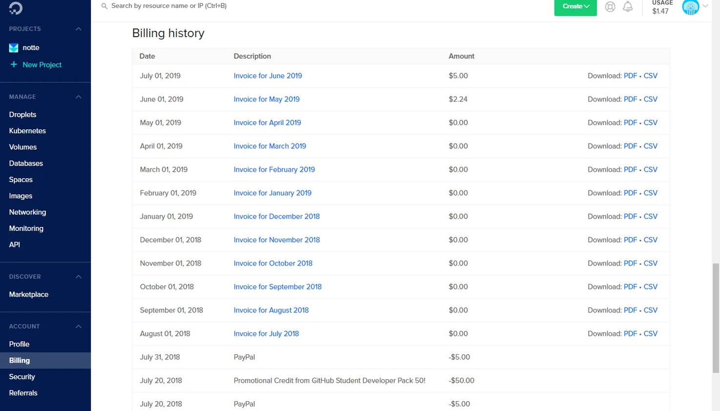Click the notte project icon
Image resolution: width=720 pixels, height=411 pixels.
[14, 47]
